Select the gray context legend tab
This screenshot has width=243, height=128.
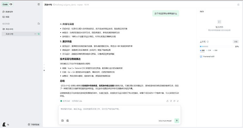tap(215, 50)
